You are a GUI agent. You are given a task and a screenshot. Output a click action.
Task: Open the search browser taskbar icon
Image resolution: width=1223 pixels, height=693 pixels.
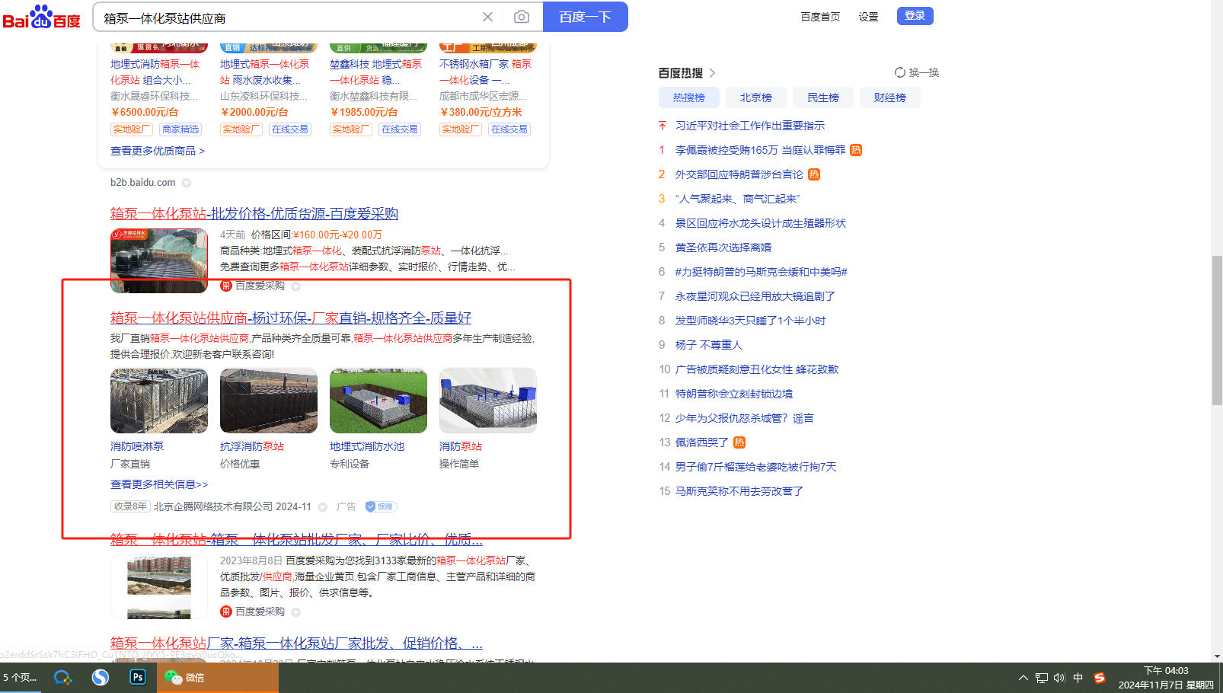[x=62, y=677]
